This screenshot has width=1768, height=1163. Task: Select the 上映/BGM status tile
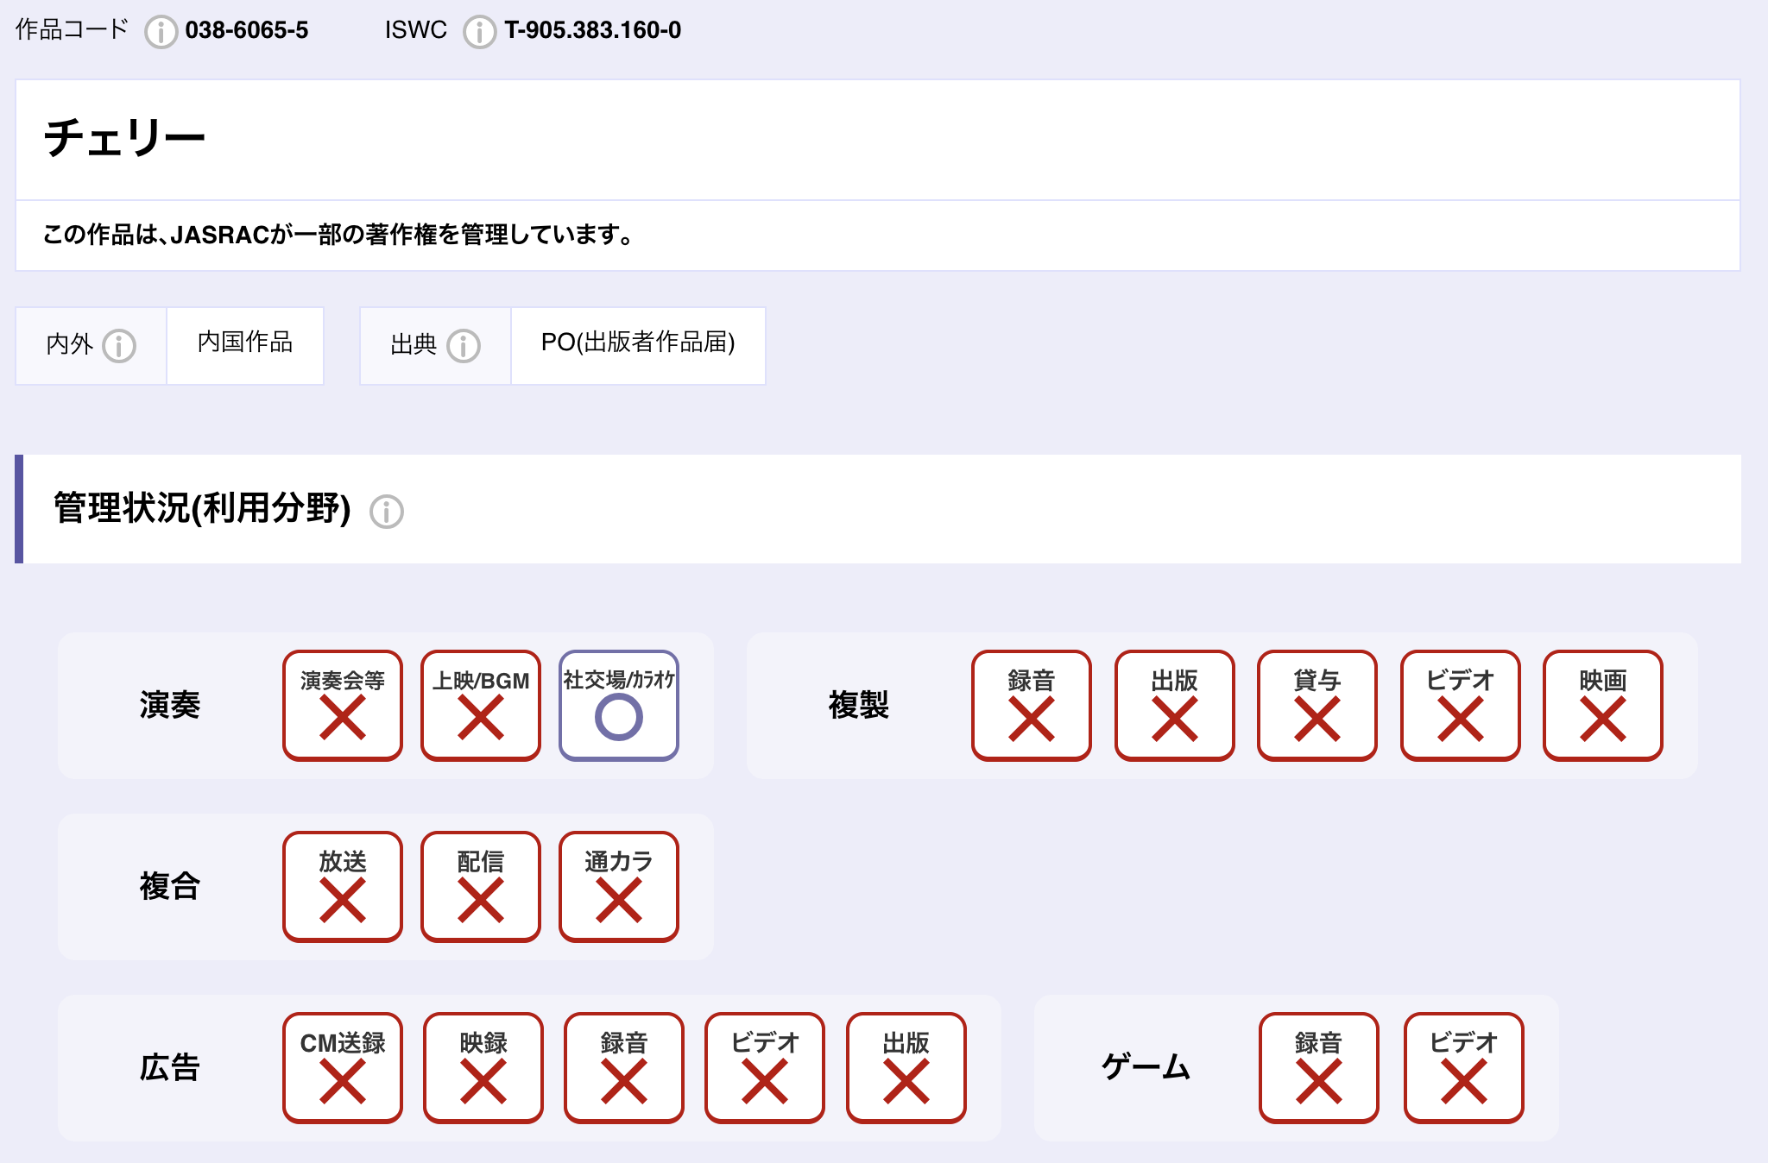[x=481, y=706]
